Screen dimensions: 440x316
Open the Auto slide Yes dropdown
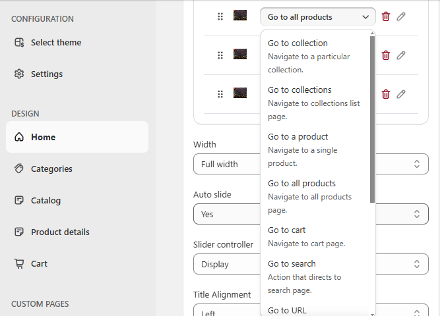311,214
